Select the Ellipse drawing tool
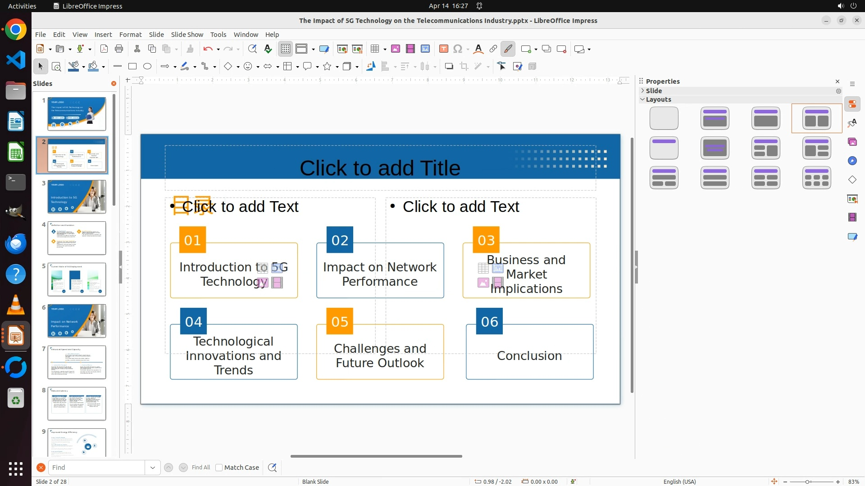Viewport: 865px width, 486px height. coord(147,67)
